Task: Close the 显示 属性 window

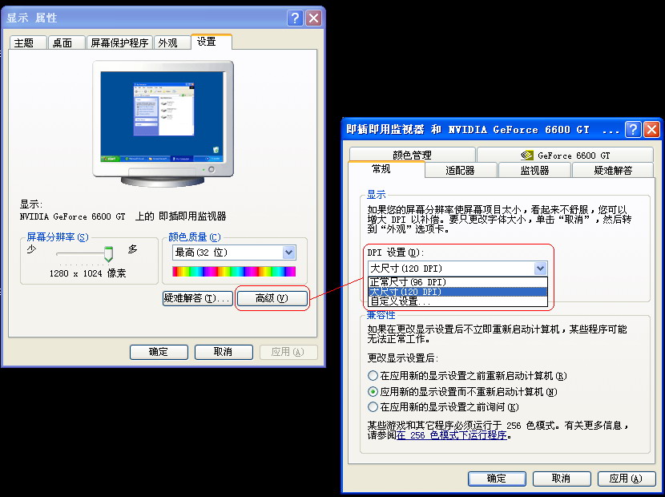Action: [x=314, y=18]
